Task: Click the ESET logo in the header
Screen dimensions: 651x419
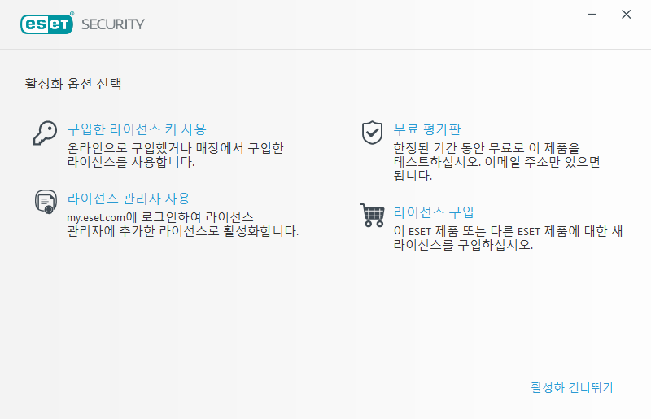Action: [x=47, y=24]
